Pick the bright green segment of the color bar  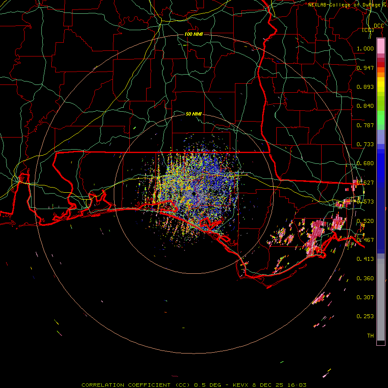tap(381, 118)
